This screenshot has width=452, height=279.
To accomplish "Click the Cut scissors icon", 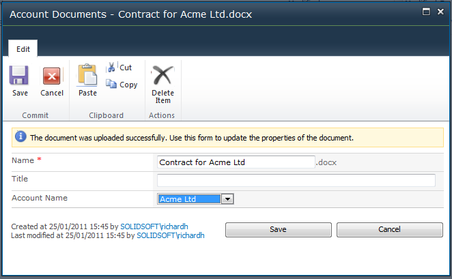I will [113, 68].
